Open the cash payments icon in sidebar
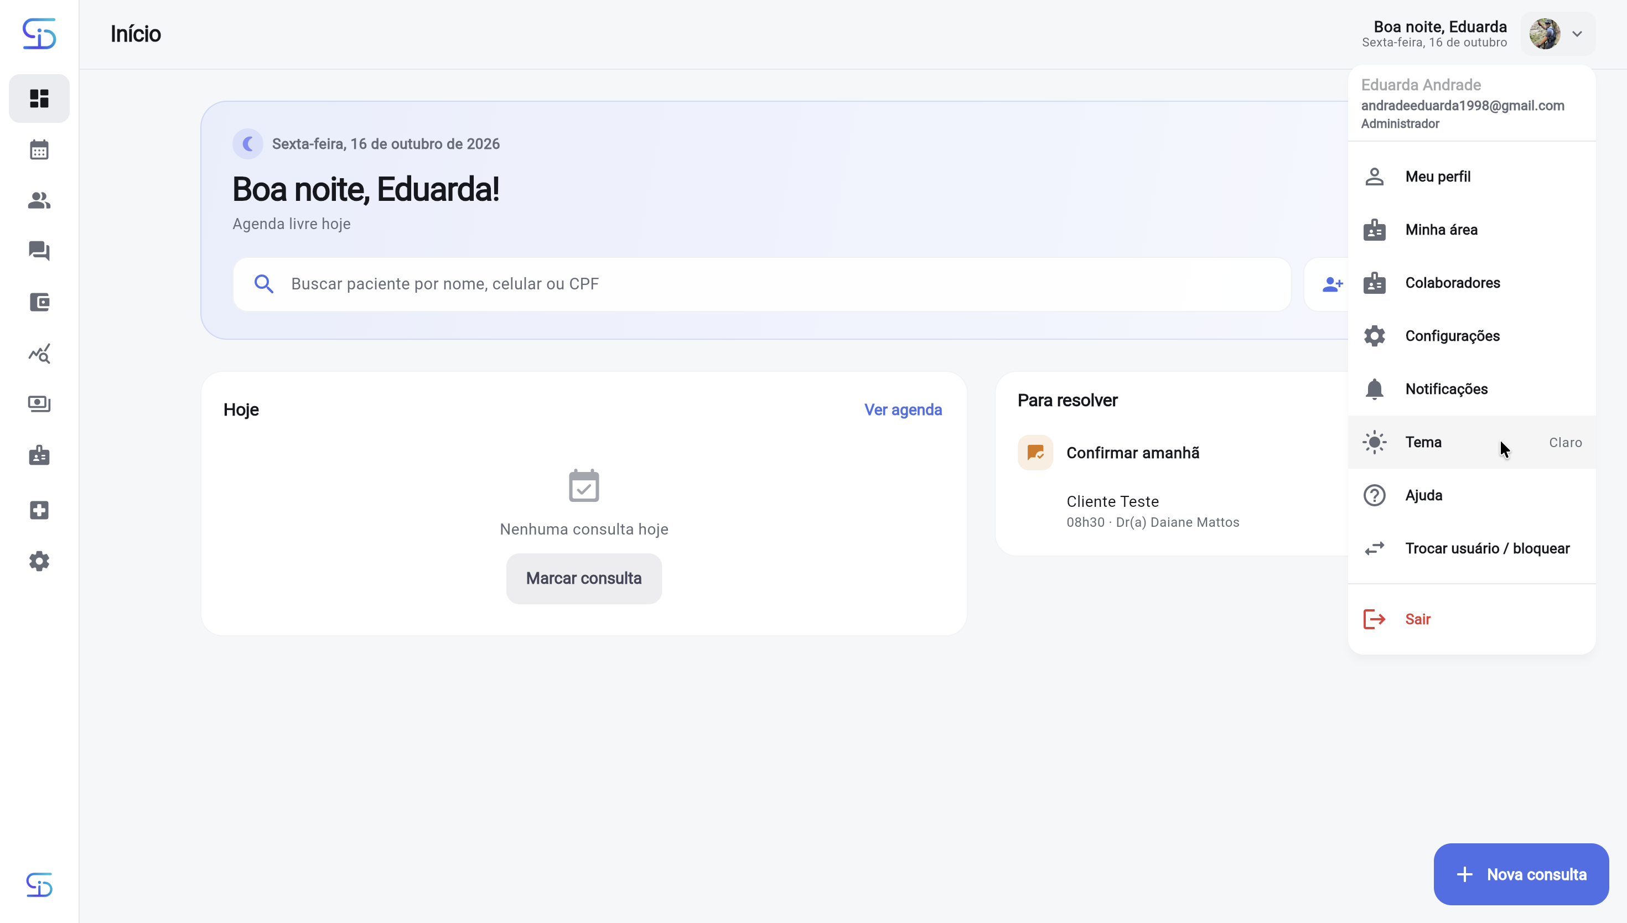The image size is (1627, 923). [x=39, y=404]
